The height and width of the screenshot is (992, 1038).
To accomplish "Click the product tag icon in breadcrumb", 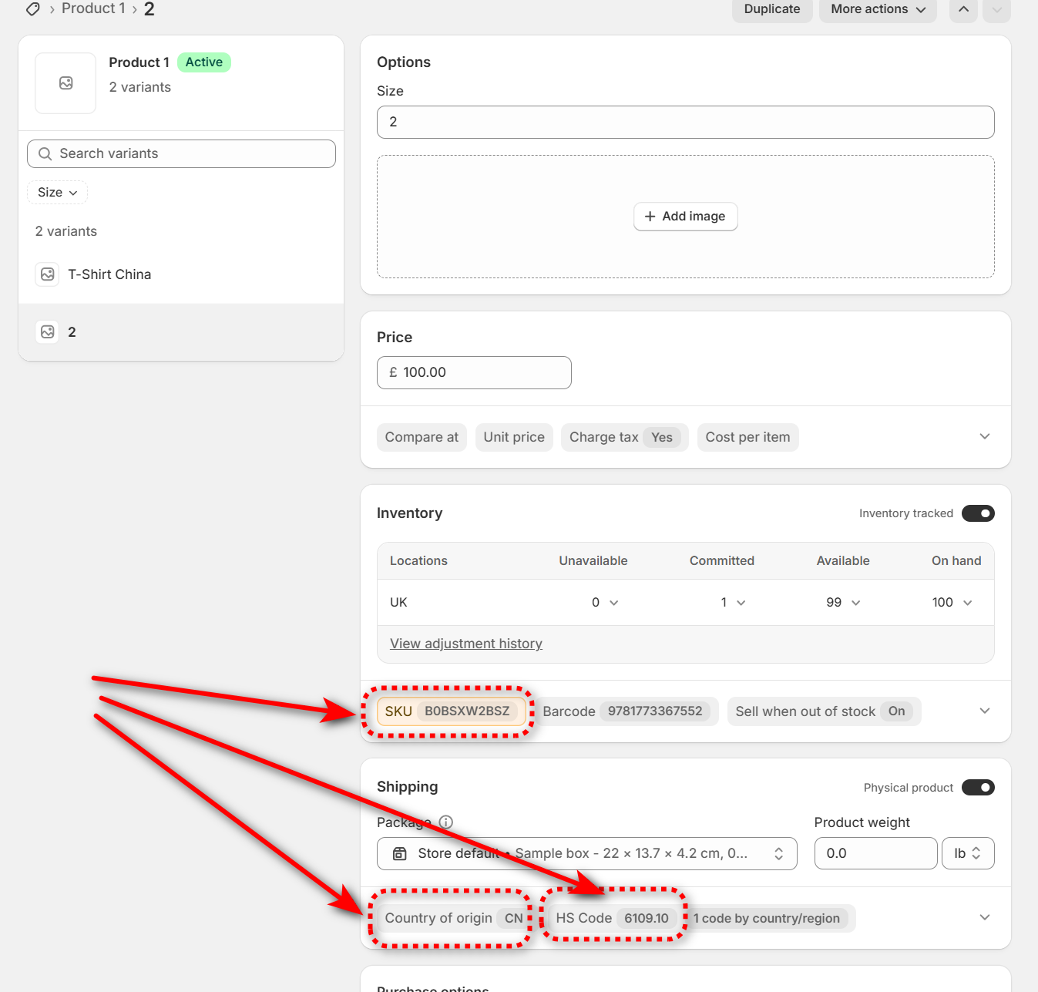I will pos(33,9).
